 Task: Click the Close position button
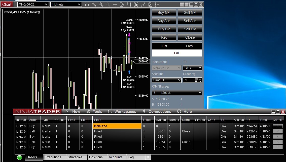[190, 37]
